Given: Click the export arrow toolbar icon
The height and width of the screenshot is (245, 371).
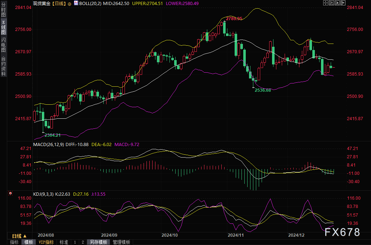Looking at the screenshot, I should (x=343, y=3).
